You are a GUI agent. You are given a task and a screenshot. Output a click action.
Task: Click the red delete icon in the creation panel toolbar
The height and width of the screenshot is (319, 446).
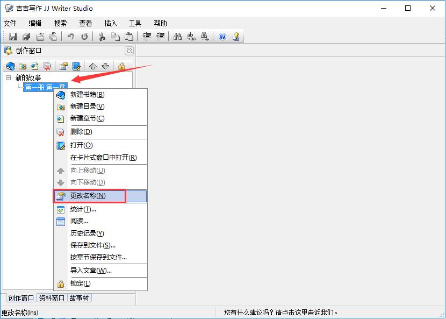(45, 66)
